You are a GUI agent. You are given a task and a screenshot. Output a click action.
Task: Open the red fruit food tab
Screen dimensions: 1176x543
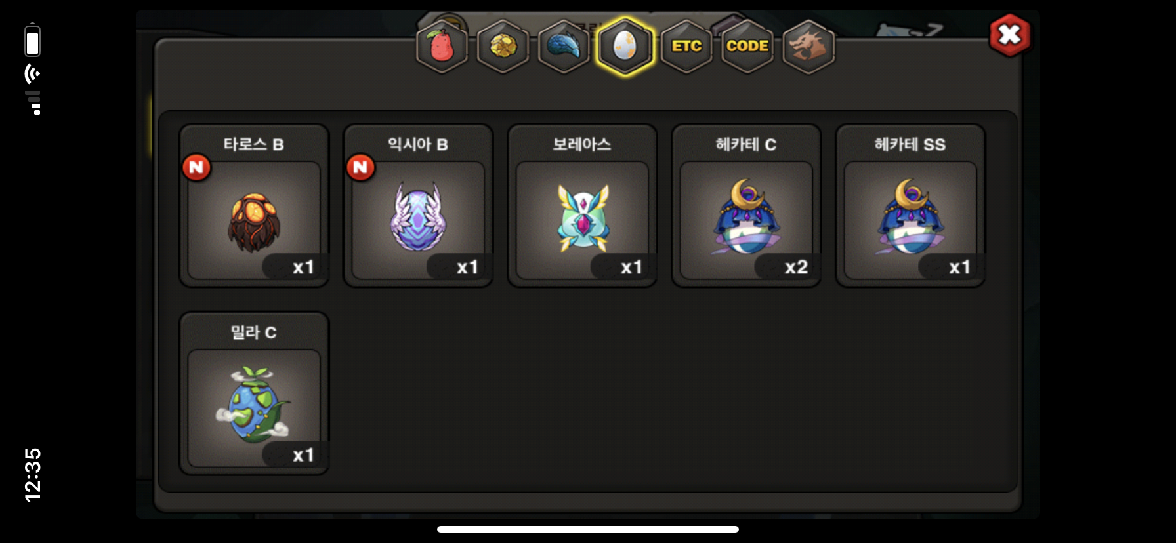(x=442, y=47)
